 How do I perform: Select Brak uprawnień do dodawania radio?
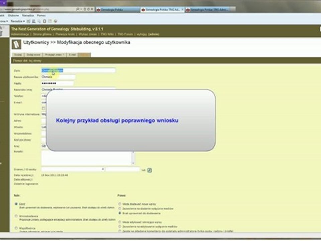[x=120, y=213]
